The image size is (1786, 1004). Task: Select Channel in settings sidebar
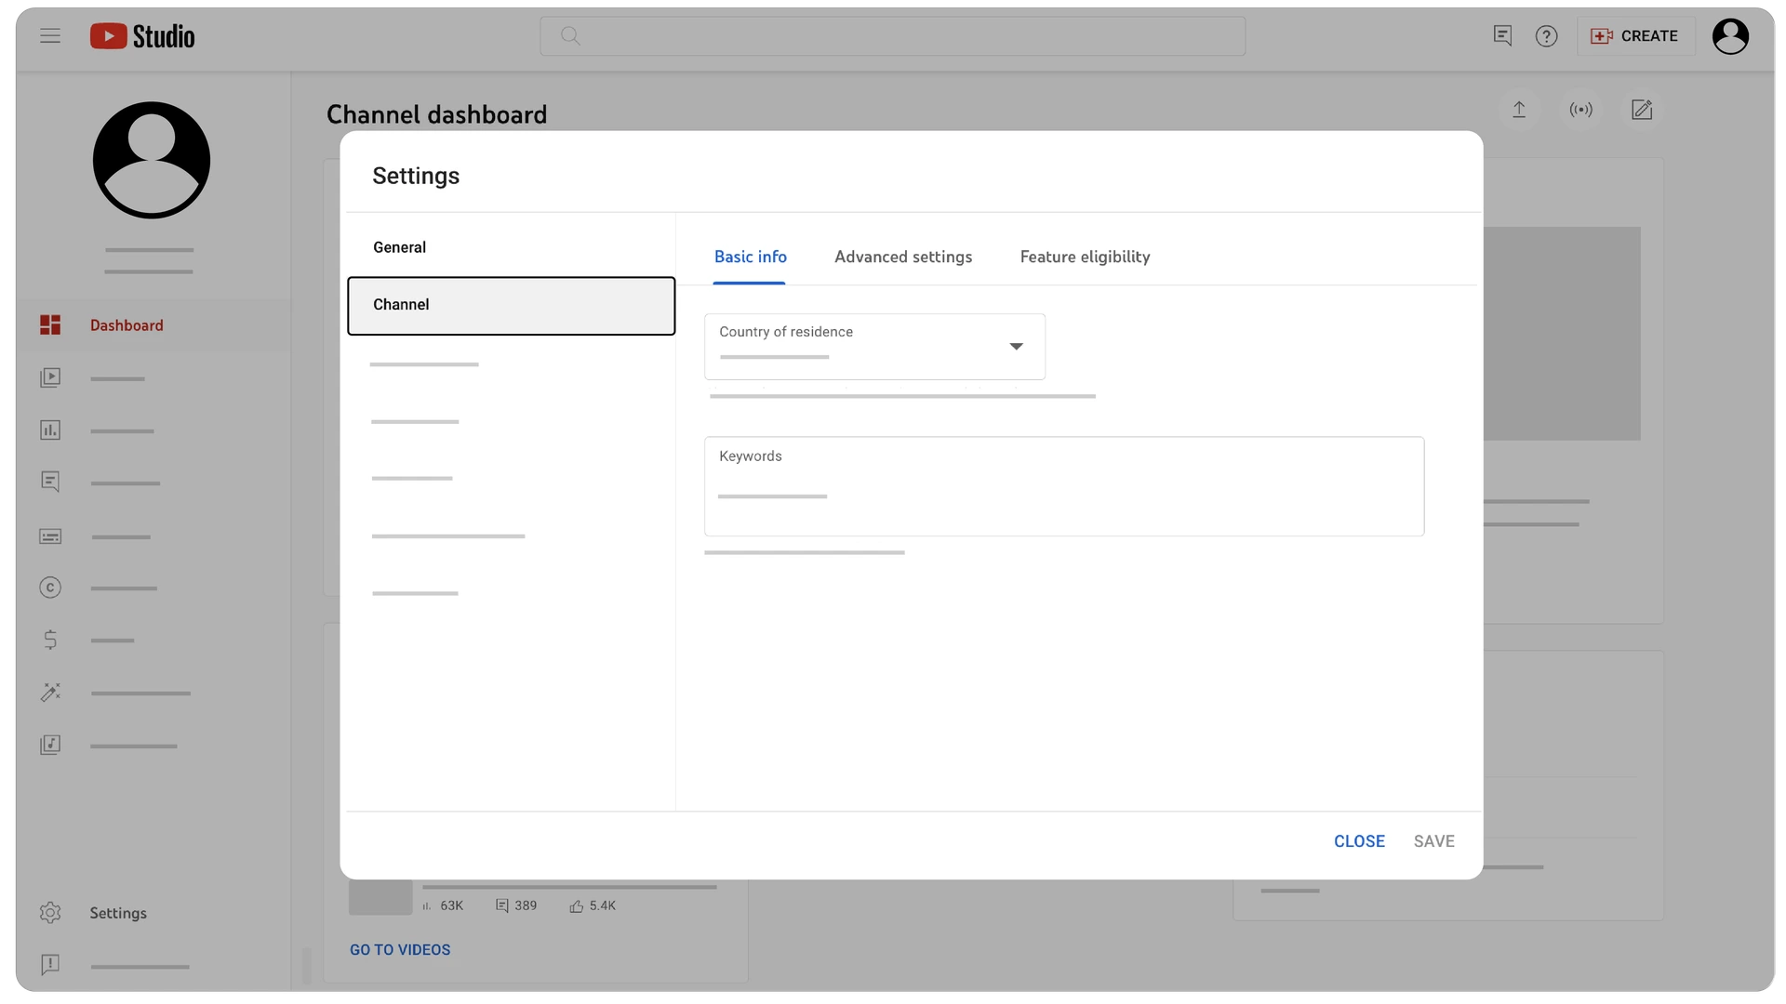511,305
